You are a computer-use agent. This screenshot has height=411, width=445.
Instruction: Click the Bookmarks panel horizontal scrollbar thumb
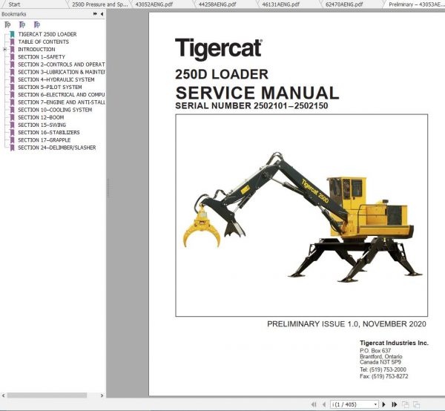pos(47,395)
